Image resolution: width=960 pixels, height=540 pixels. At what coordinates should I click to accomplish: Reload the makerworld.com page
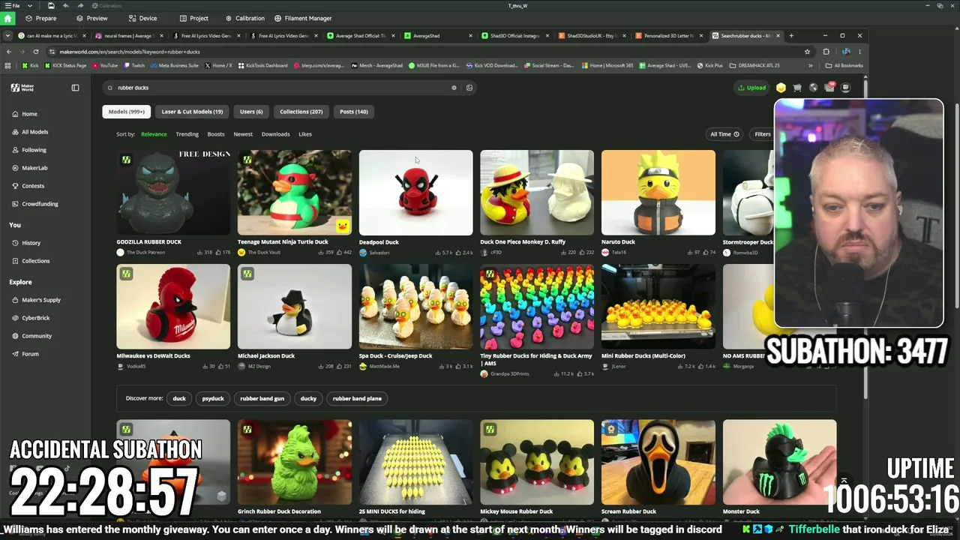click(x=36, y=52)
